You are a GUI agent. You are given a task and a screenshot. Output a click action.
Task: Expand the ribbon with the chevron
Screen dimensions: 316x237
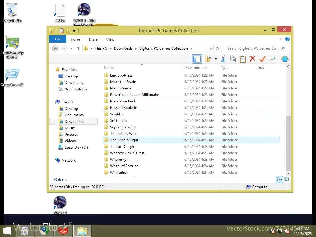[281, 39]
